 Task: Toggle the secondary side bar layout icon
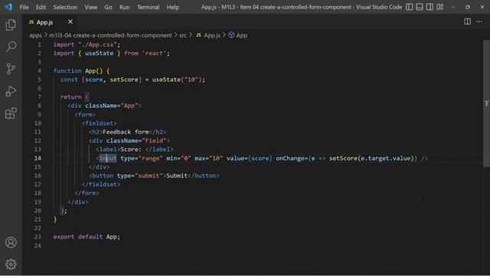pyautogui.click(x=430, y=7)
